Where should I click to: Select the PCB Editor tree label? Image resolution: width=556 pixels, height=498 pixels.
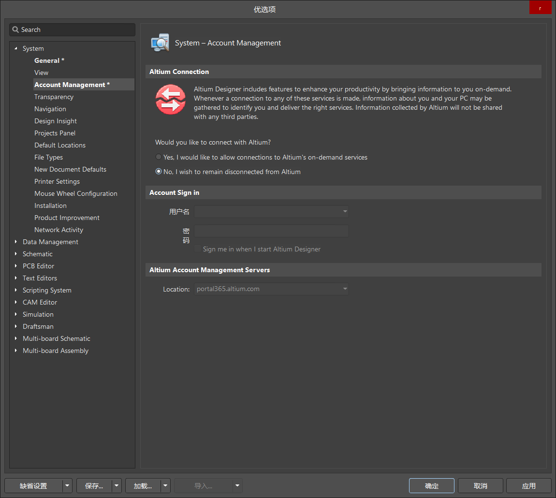coord(38,265)
